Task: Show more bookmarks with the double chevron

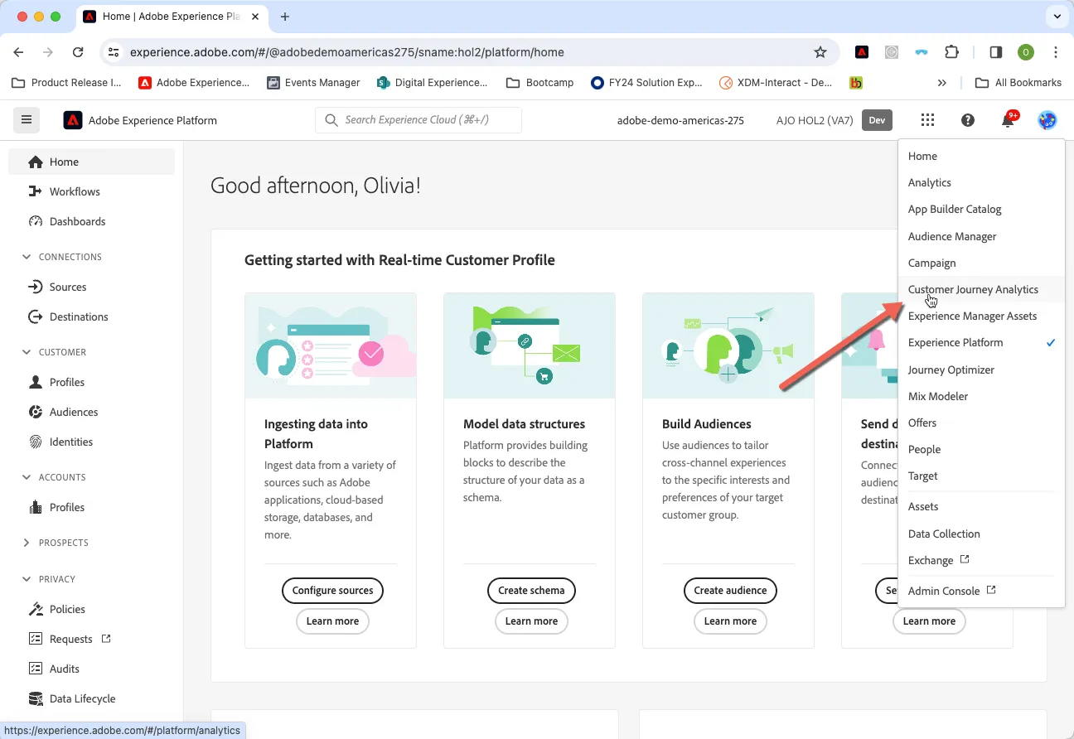Action: click(x=942, y=83)
